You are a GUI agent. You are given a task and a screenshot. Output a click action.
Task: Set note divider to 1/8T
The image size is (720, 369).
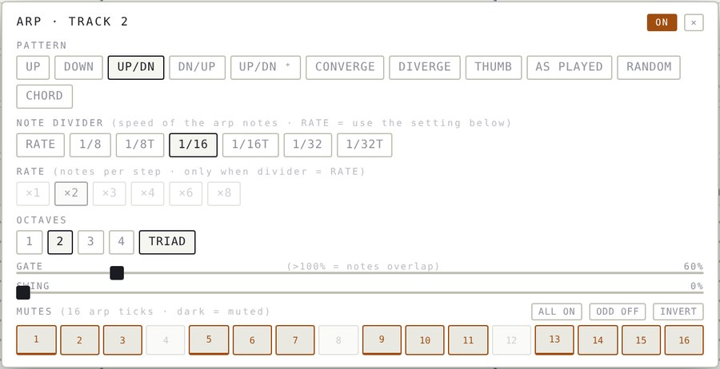point(140,145)
